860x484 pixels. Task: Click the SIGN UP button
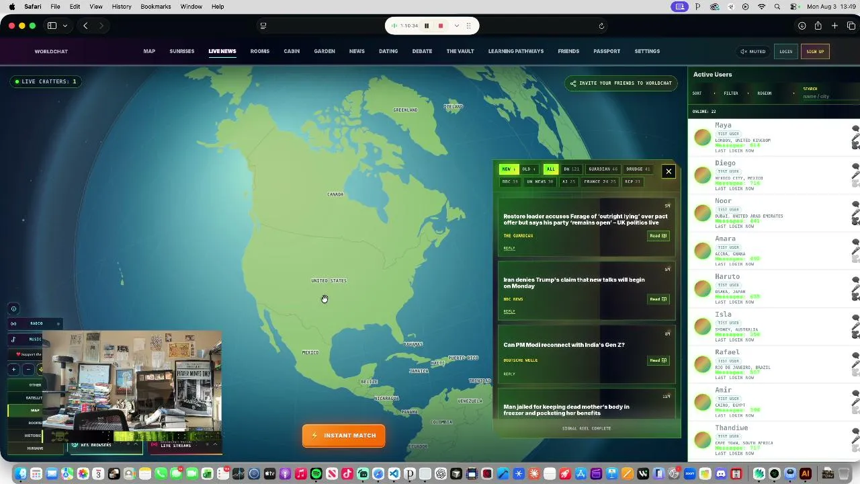click(x=815, y=51)
